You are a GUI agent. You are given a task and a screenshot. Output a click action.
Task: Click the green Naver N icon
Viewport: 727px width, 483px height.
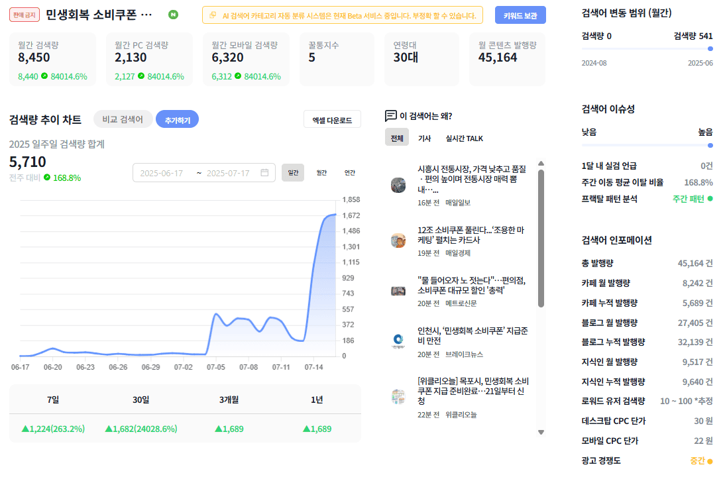point(173,15)
